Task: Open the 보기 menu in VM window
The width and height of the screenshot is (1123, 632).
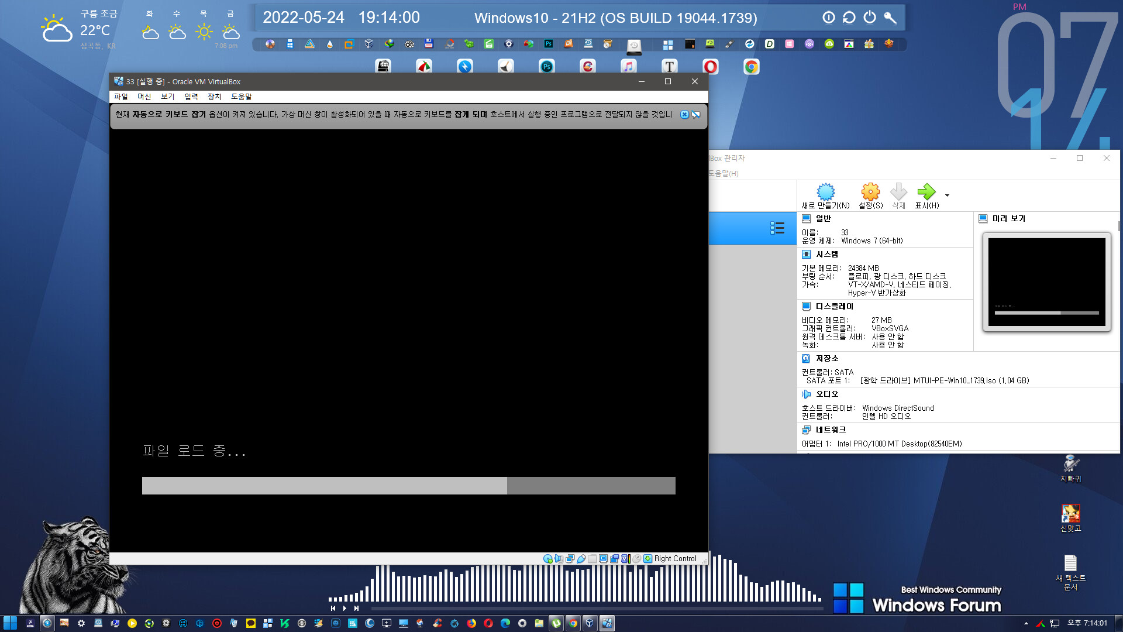Action: coord(168,97)
